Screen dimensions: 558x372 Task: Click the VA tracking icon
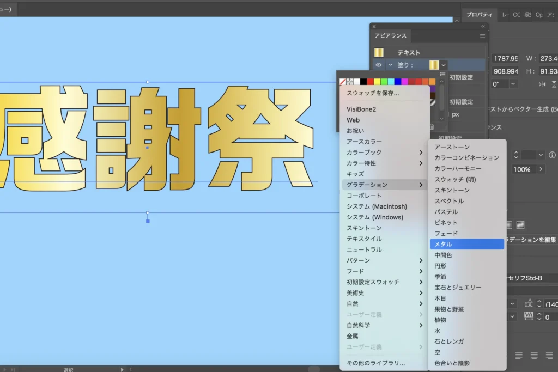[527, 316]
